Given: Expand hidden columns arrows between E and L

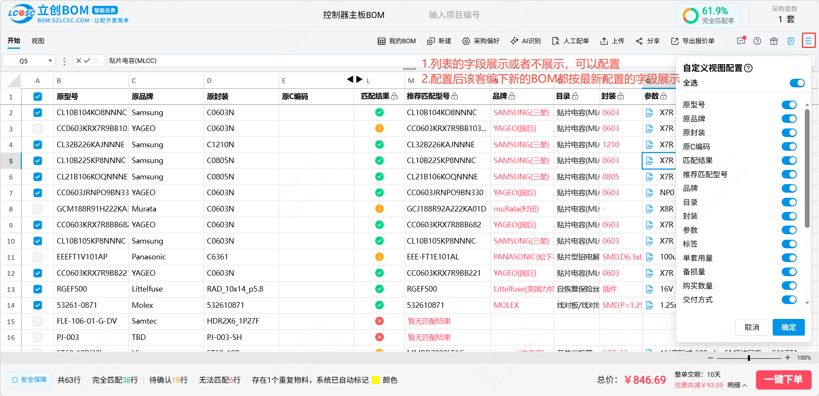Looking at the screenshot, I should point(355,79).
